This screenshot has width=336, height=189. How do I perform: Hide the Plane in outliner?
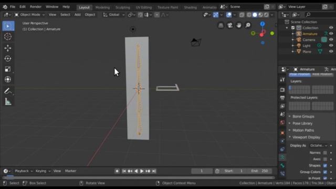pos(331,51)
